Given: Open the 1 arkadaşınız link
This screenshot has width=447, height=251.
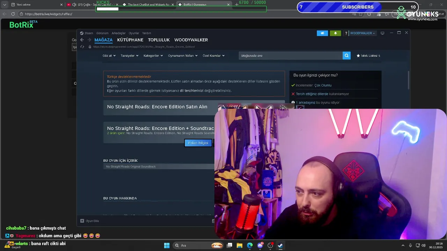Looking at the screenshot, I should coord(306,102).
